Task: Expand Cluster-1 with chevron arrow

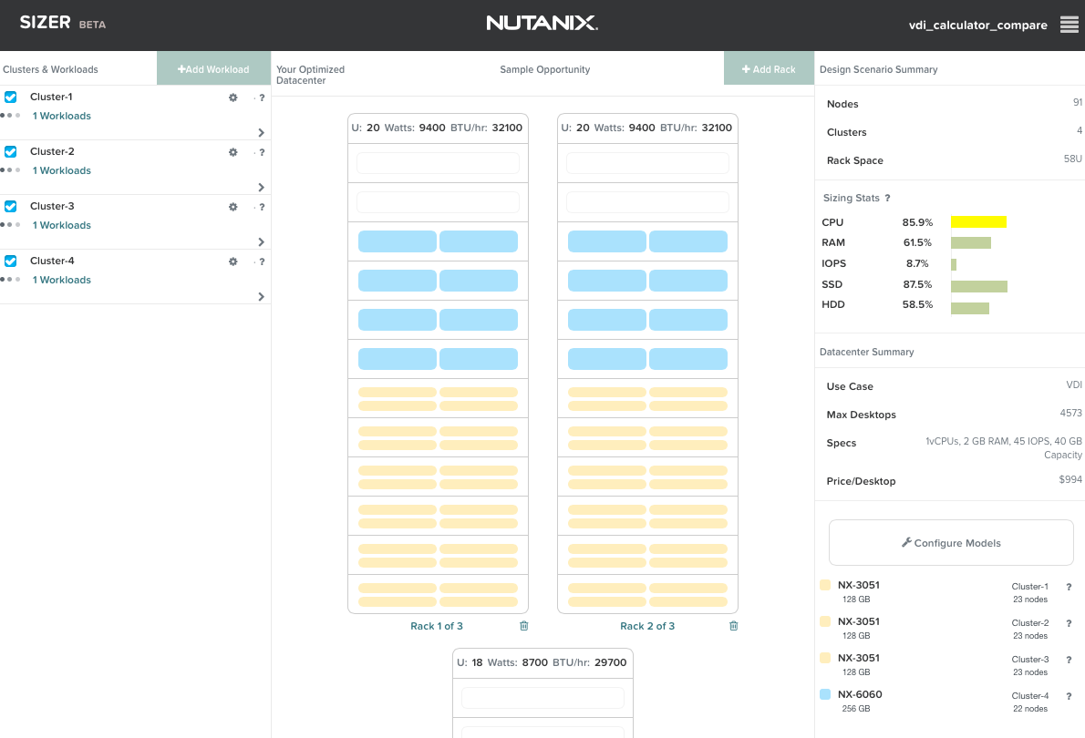Action: point(261,132)
